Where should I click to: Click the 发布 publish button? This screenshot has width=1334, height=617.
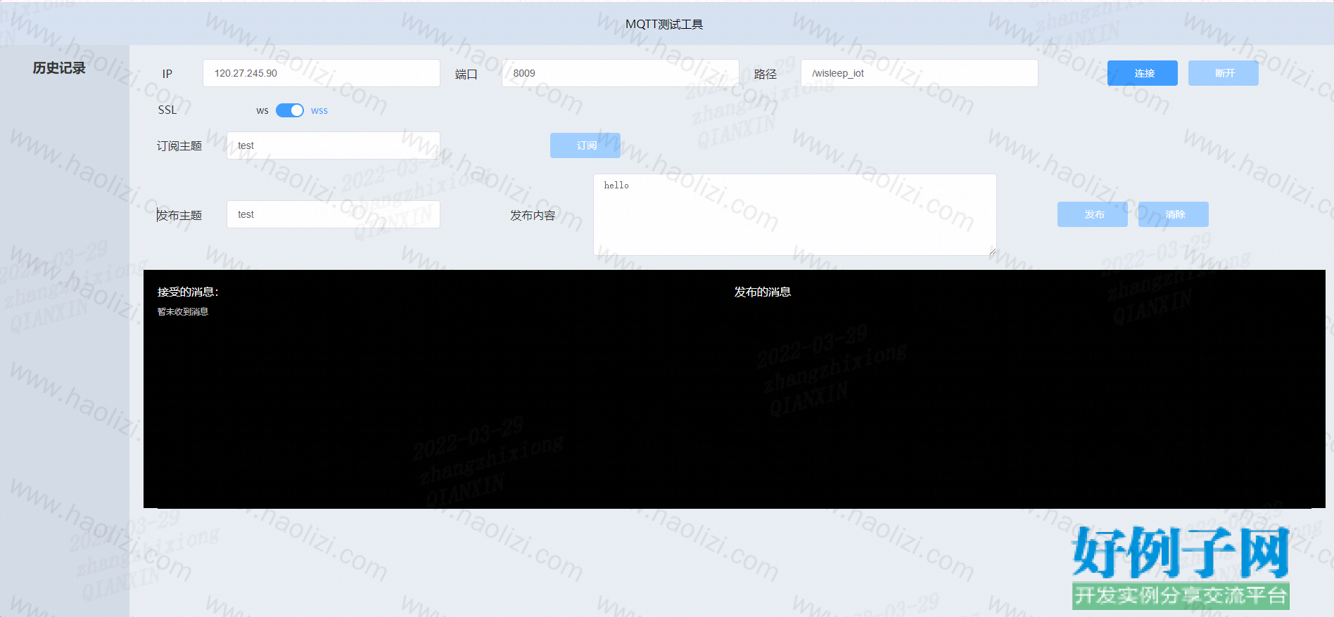pos(1093,214)
